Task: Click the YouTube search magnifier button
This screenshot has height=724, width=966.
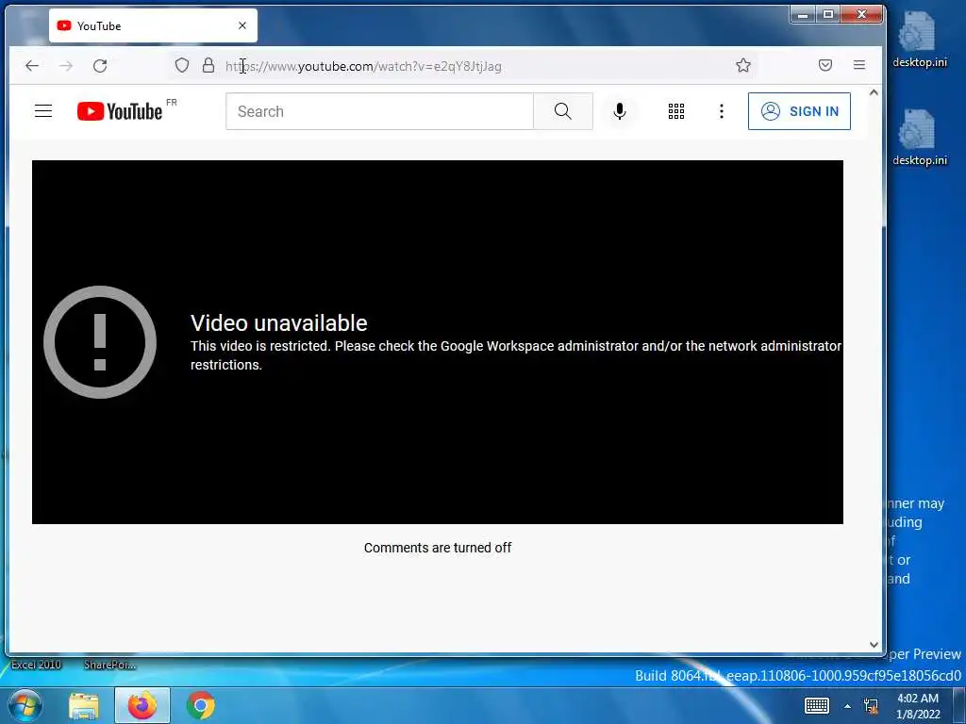Action: 562,111
